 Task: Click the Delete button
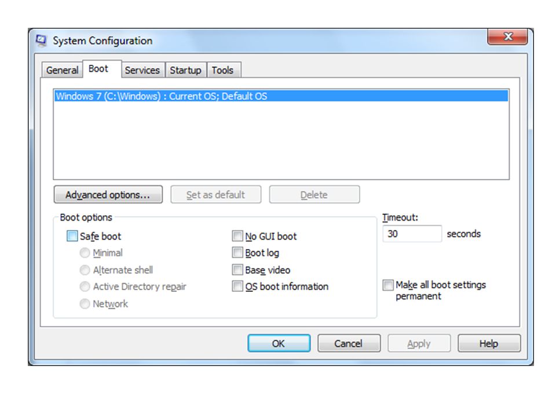314,195
